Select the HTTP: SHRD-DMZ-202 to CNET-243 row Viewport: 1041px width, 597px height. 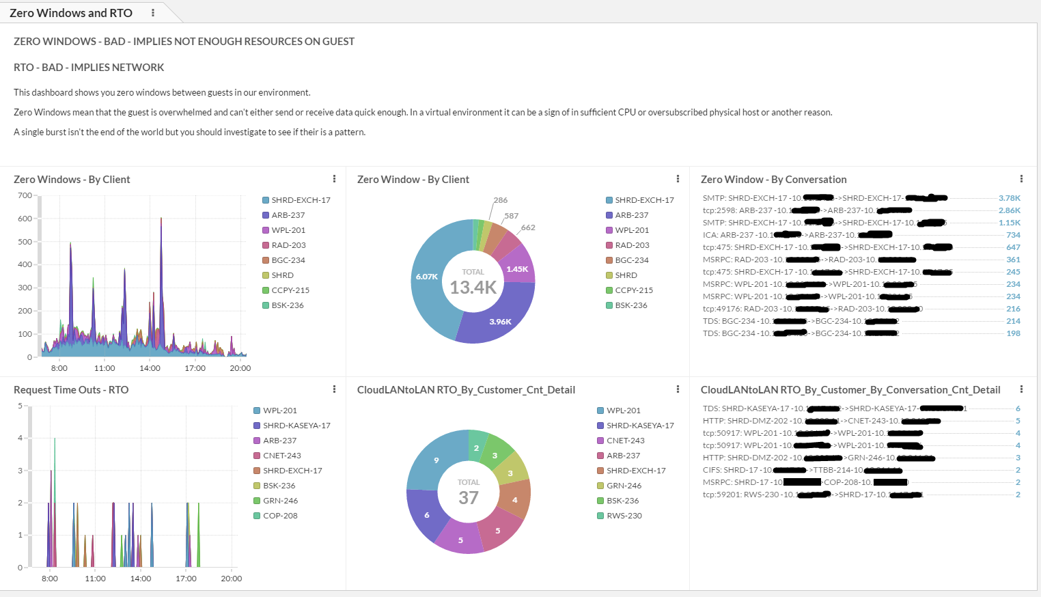[861, 421]
